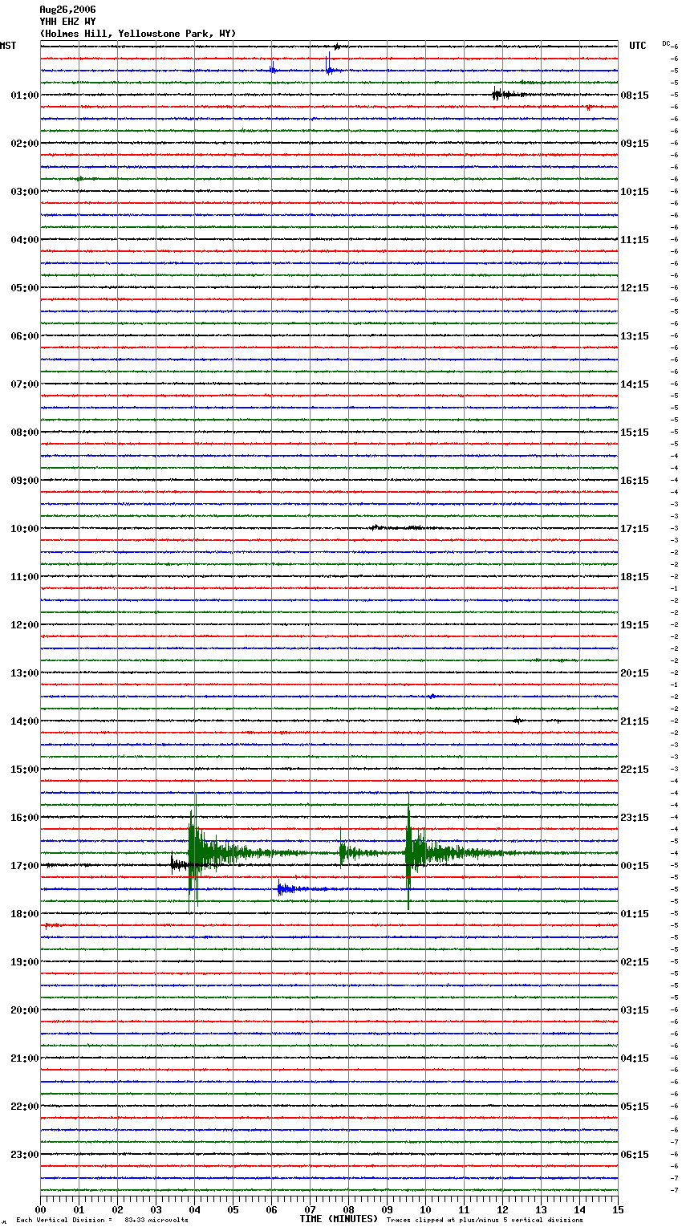Click the "TIME (MINUTES)" axis title
Viewport: 682px width, 1231px height.
point(339,1219)
